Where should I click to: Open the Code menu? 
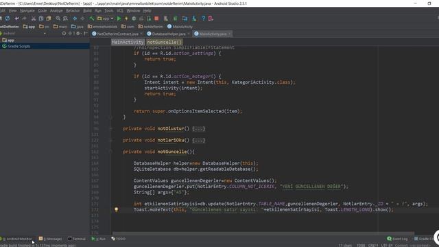(x=43, y=11)
